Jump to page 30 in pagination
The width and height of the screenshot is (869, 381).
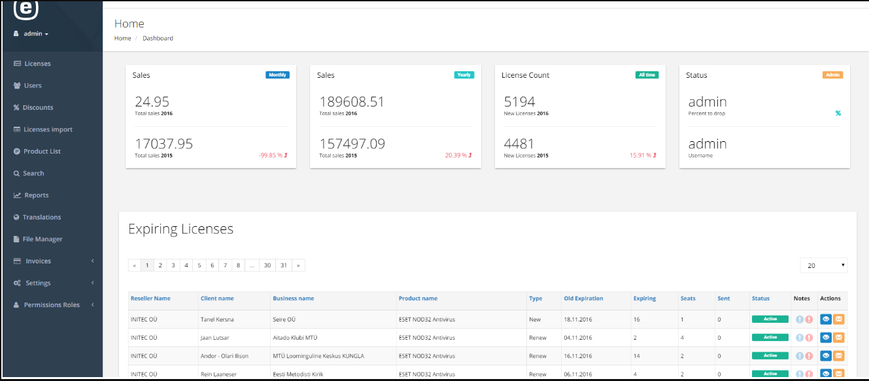pos(267,265)
